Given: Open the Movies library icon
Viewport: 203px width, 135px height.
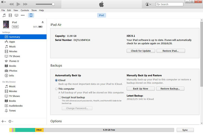Looking at the screenshot, I should pos(10,15).
